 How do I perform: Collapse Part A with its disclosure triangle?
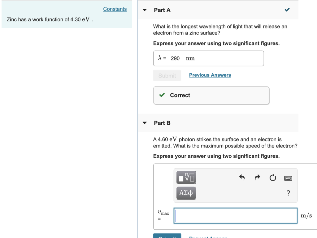click(144, 10)
